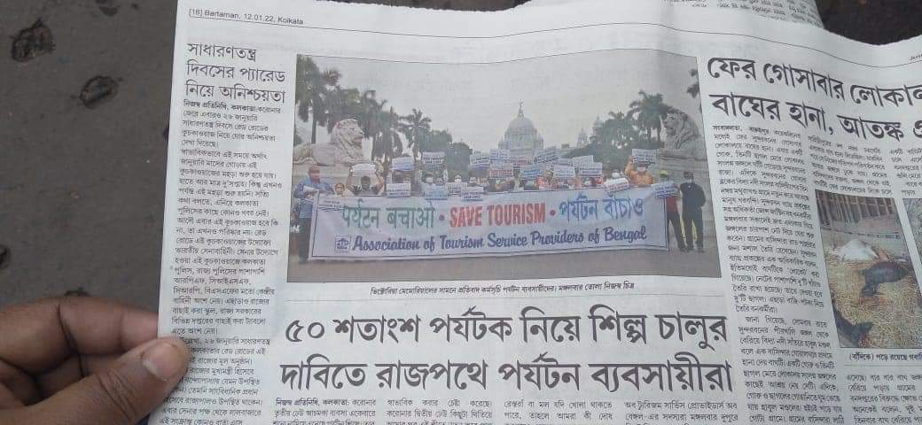922x425 pixels.
Task: Click the Bartaman 12.01.22 Kolkata page header
Action: pos(246,17)
